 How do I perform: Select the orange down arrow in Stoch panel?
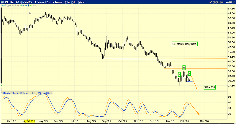(195, 109)
